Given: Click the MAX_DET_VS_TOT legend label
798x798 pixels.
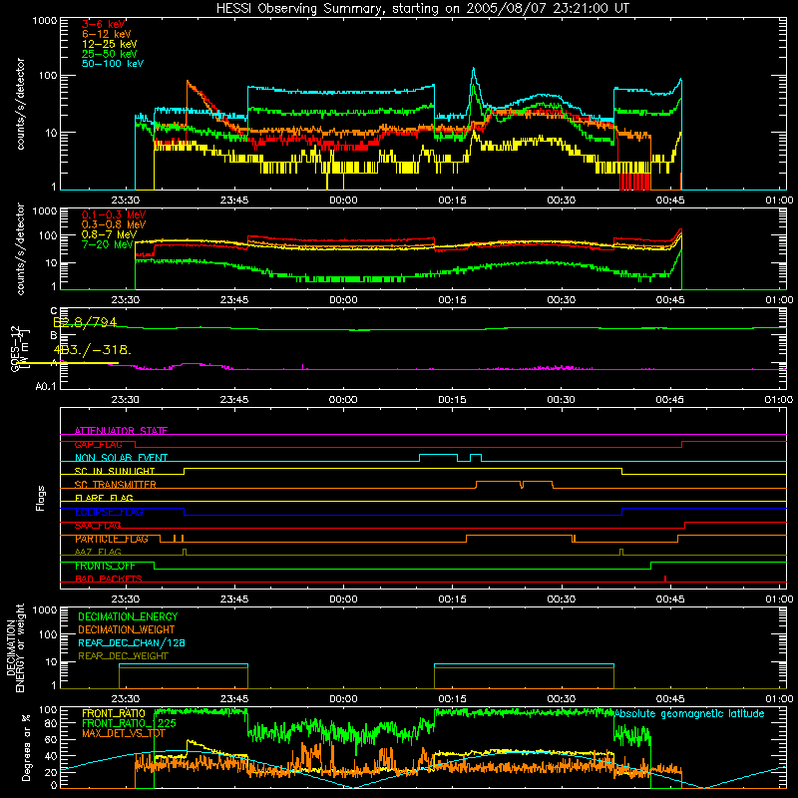Looking at the screenshot, I should click(124, 734).
